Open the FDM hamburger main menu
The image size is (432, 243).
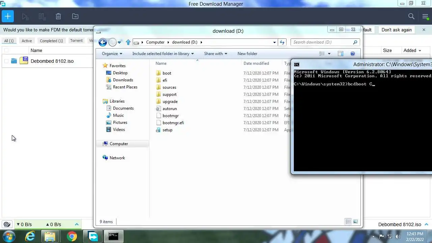[425, 16]
